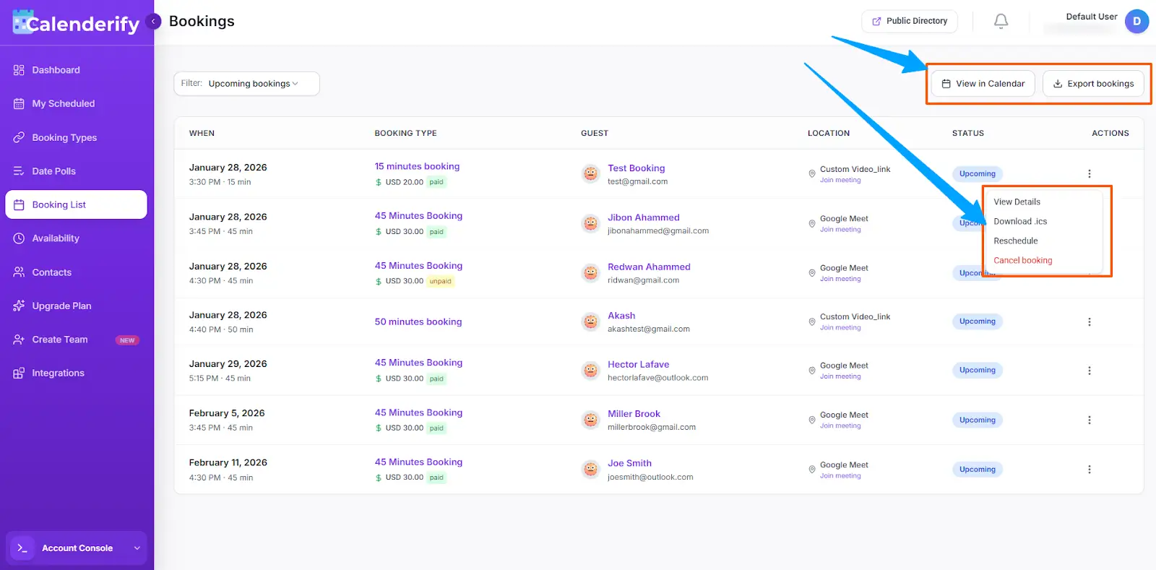1156x570 pixels.
Task: Click dollar icon on Miller Brook booking
Action: pyautogui.click(x=379, y=428)
